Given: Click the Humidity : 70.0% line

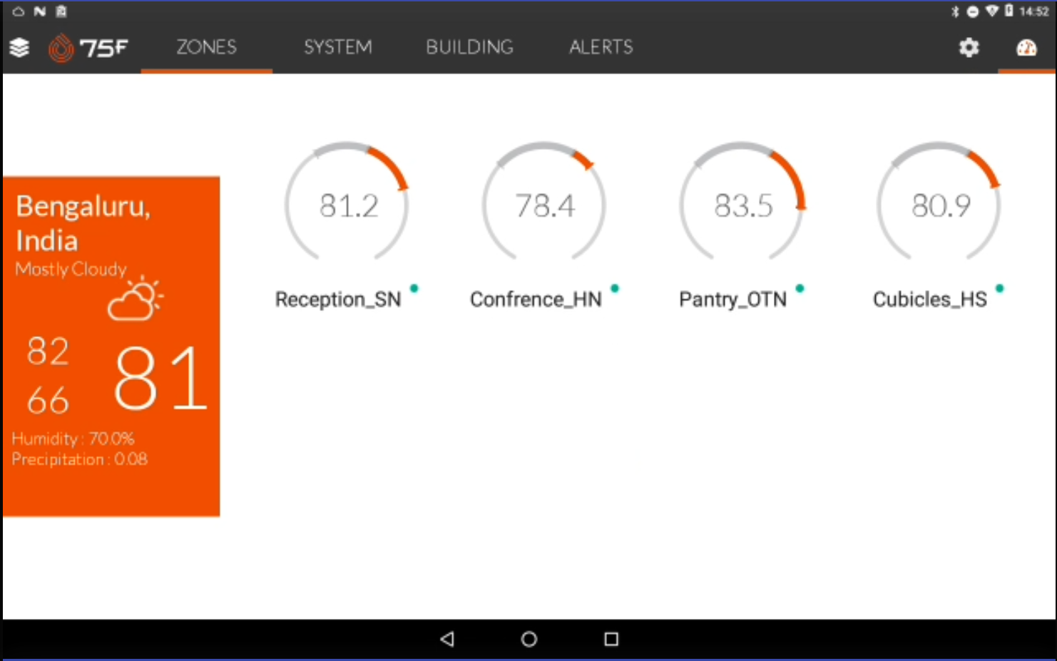Looking at the screenshot, I should click(73, 439).
